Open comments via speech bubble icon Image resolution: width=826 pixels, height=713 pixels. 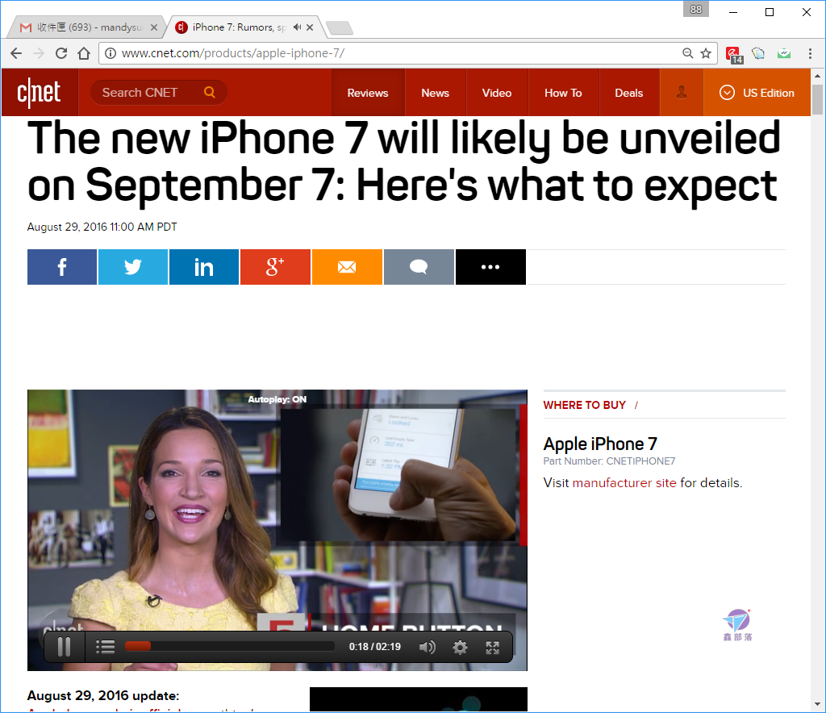coord(419,267)
